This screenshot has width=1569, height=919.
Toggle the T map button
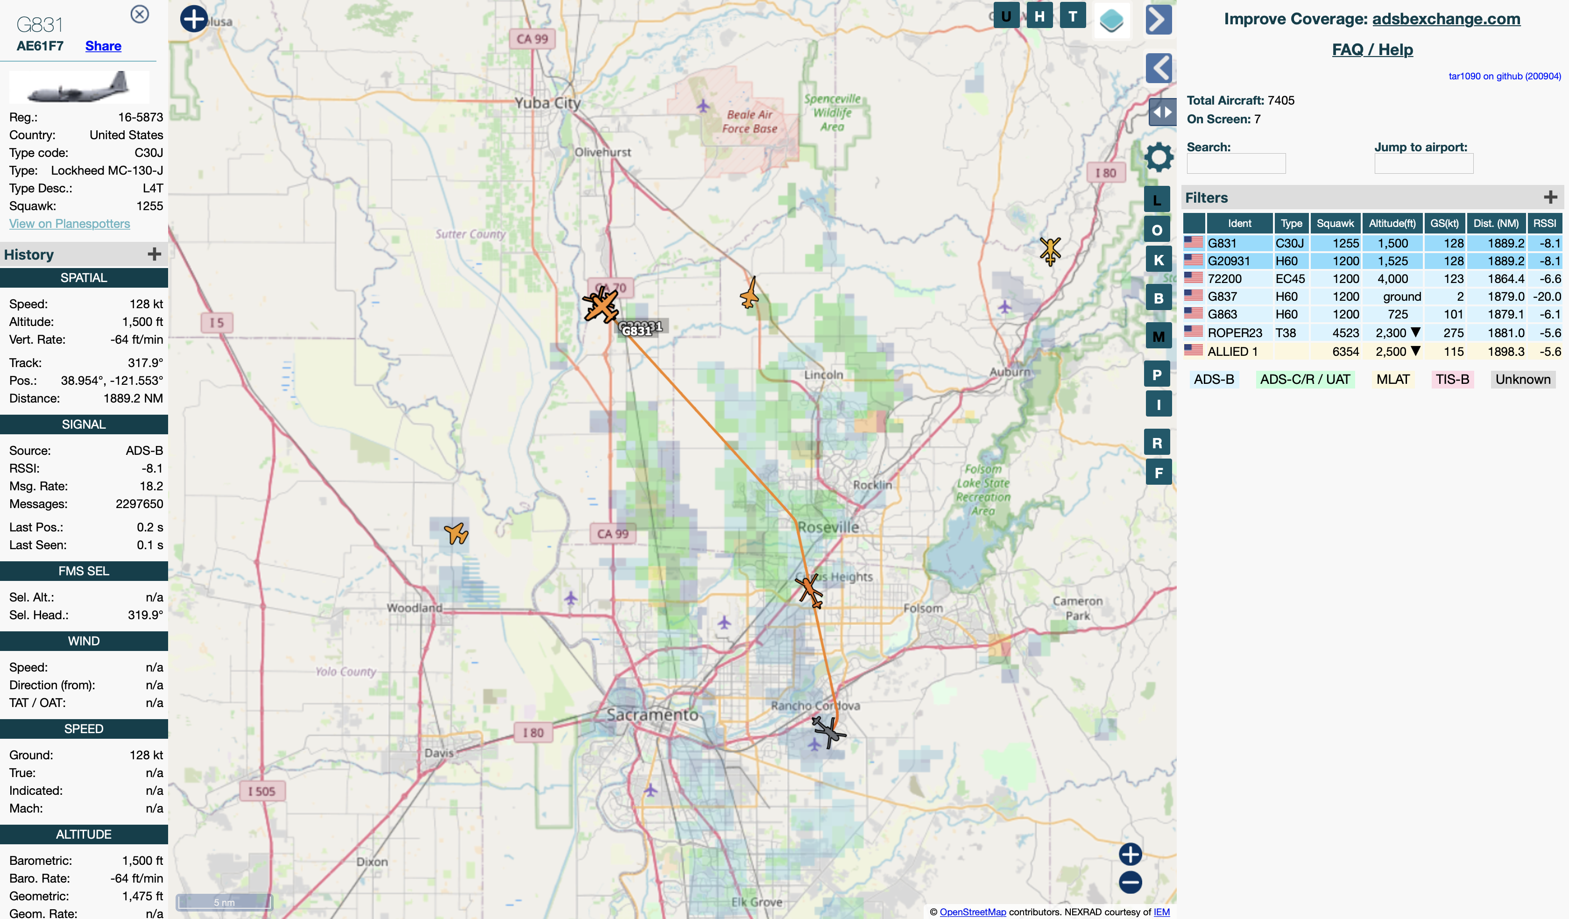pyautogui.click(x=1073, y=16)
